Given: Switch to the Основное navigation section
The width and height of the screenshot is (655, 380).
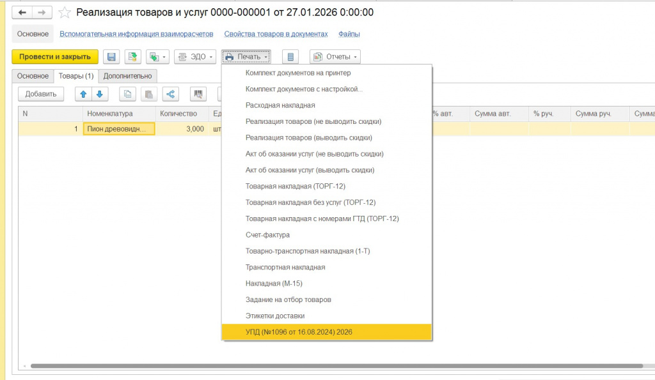Looking at the screenshot, I should pyautogui.click(x=33, y=34).
